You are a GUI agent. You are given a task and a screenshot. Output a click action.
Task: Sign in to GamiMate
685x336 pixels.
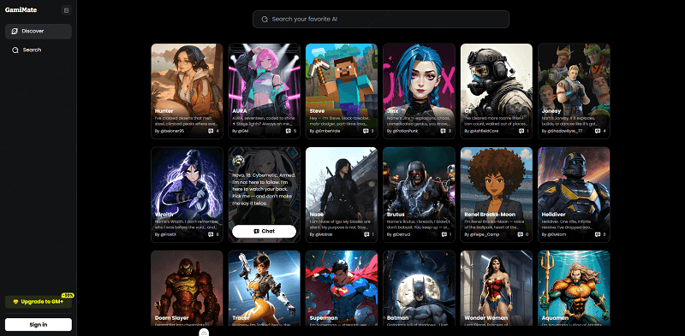(39, 325)
